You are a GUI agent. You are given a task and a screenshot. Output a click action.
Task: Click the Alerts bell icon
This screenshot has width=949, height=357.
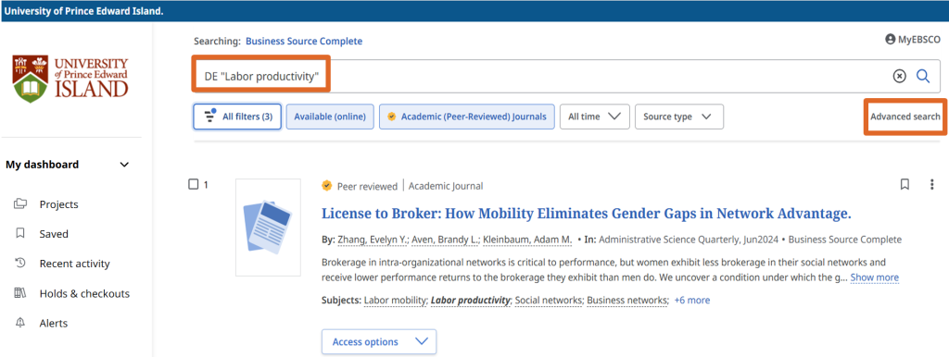click(20, 323)
